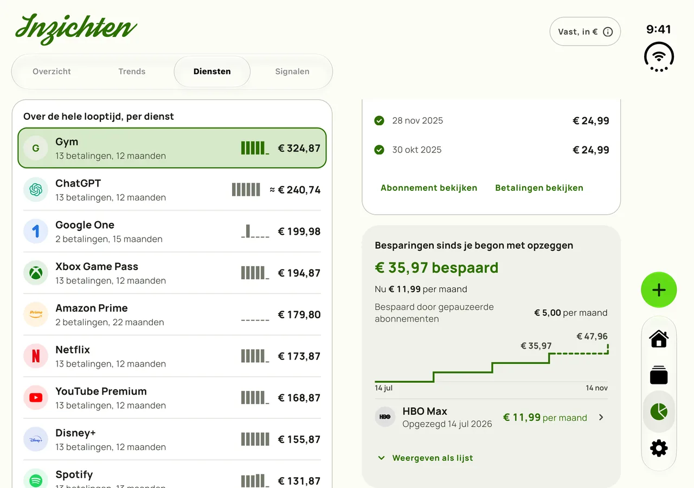Click the info icon next to Vast, in €
694x488 pixels.
point(608,32)
